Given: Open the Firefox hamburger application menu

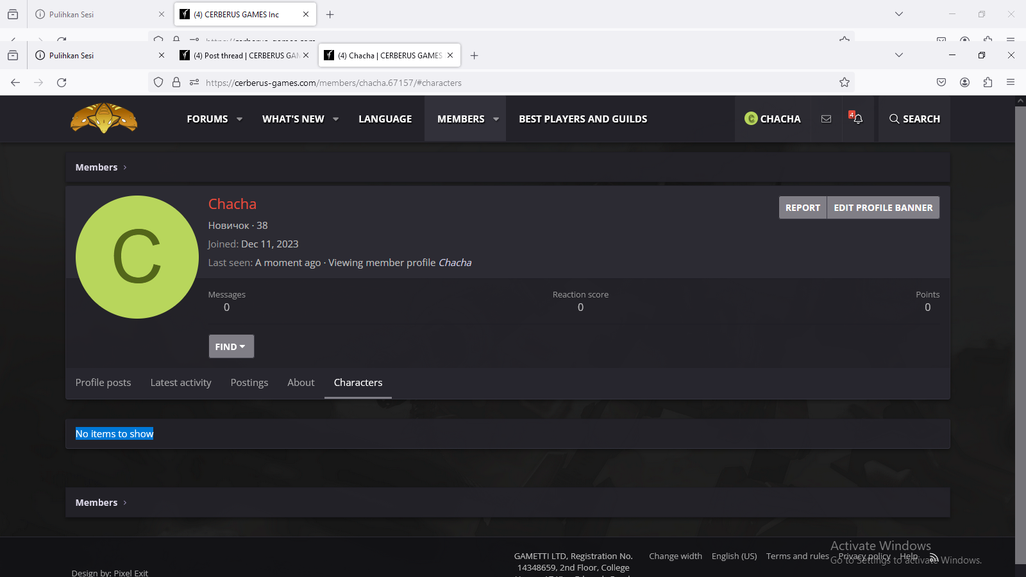Looking at the screenshot, I should (x=1011, y=82).
